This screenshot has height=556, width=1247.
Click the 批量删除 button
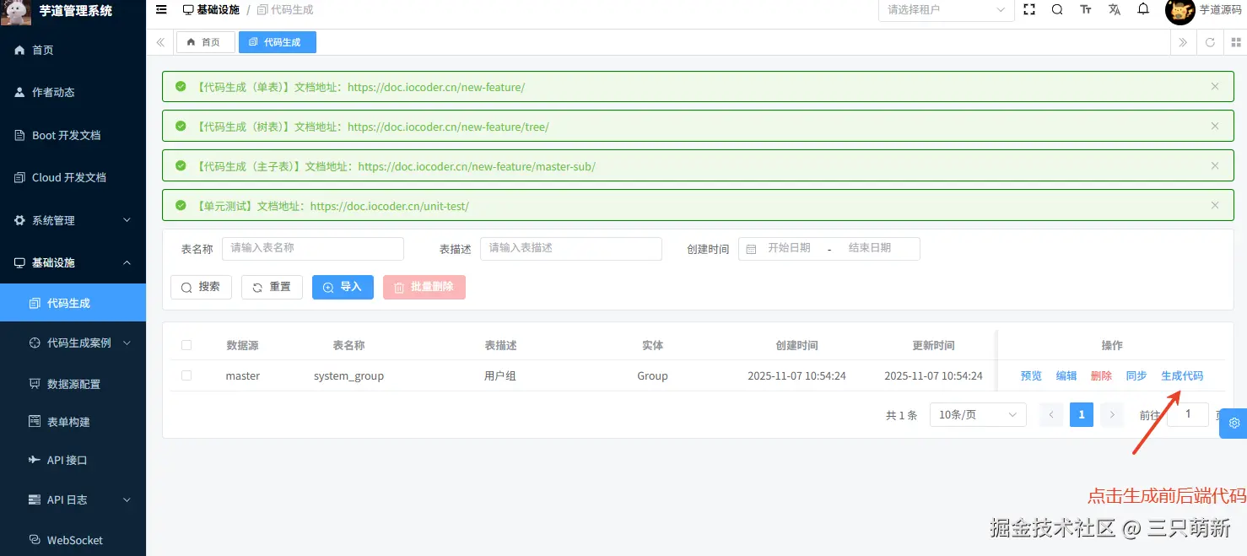[424, 287]
